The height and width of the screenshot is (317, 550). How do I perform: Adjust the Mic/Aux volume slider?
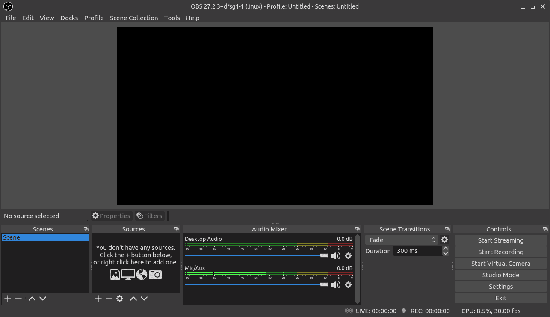tap(257, 284)
